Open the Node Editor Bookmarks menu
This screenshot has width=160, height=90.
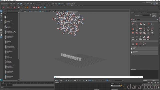click(62, 79)
